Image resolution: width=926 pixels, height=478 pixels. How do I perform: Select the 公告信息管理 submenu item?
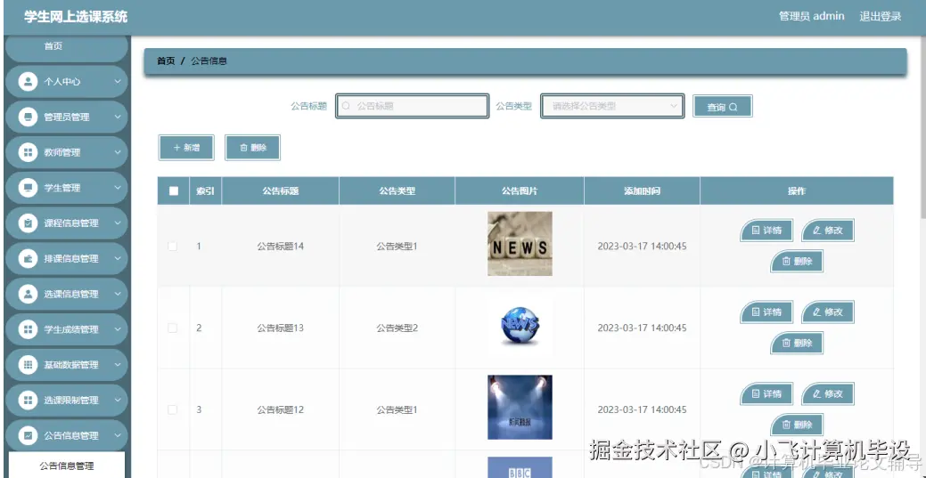tap(67, 466)
